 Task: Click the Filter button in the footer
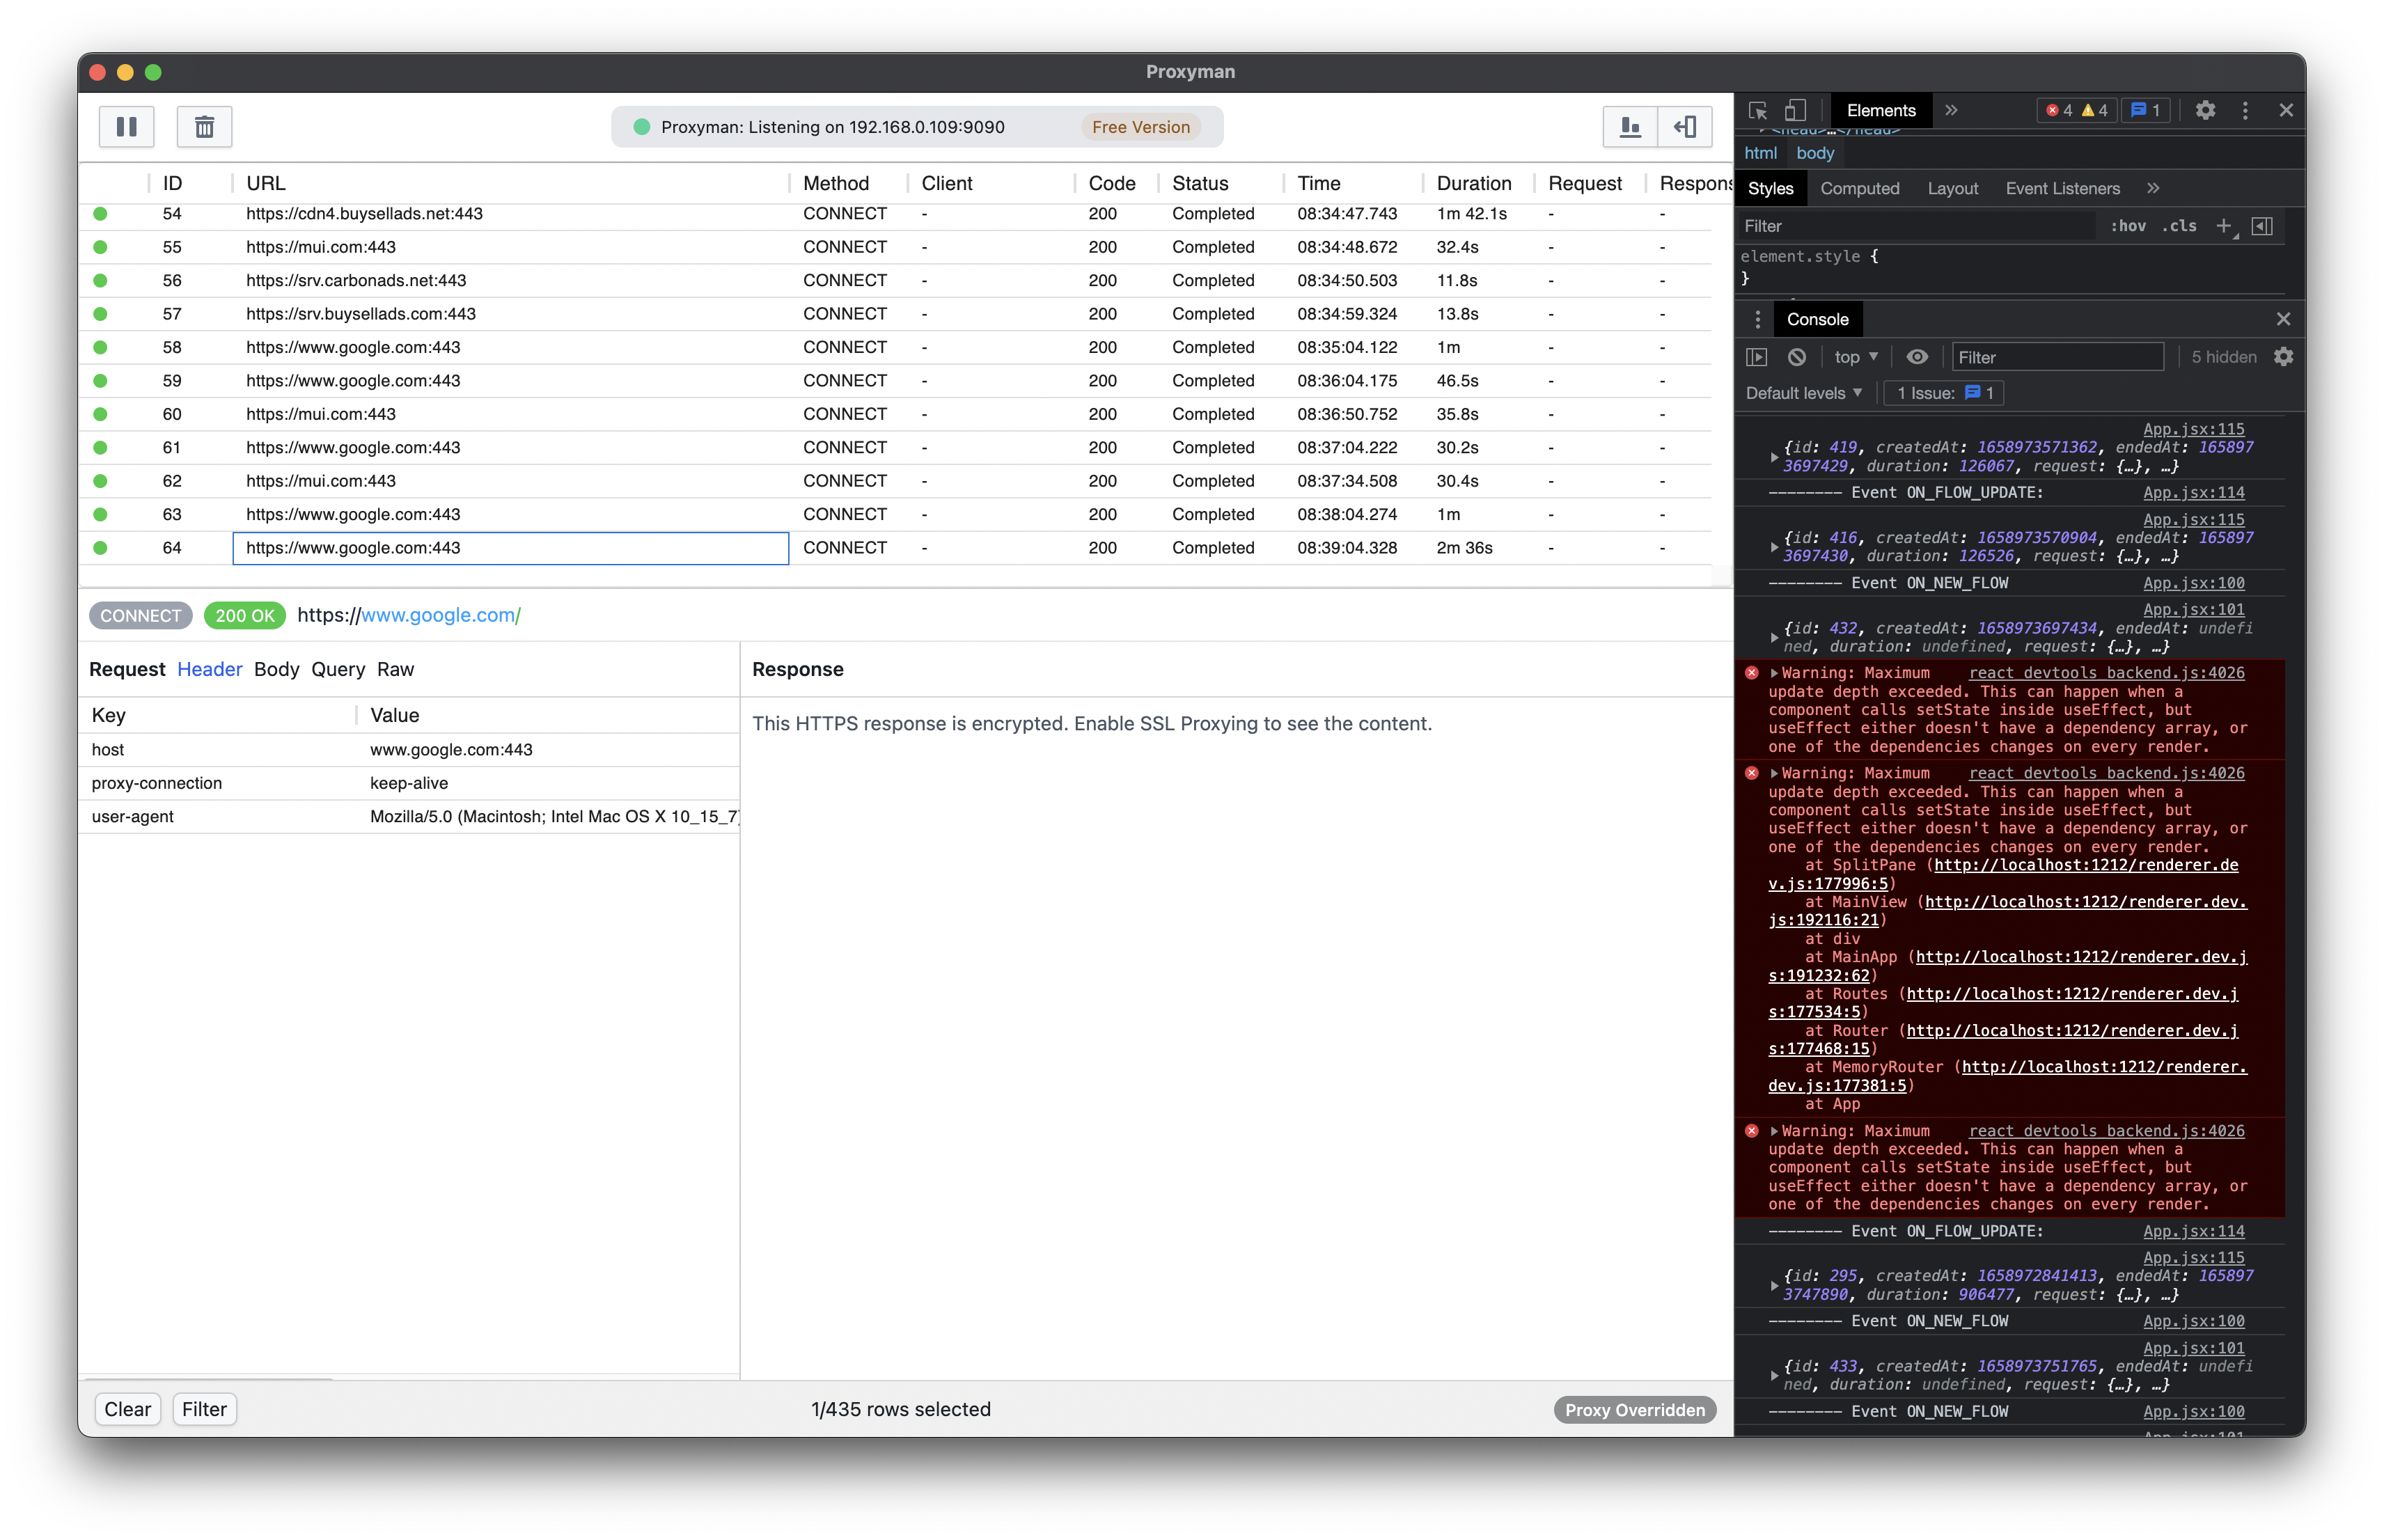[204, 1409]
